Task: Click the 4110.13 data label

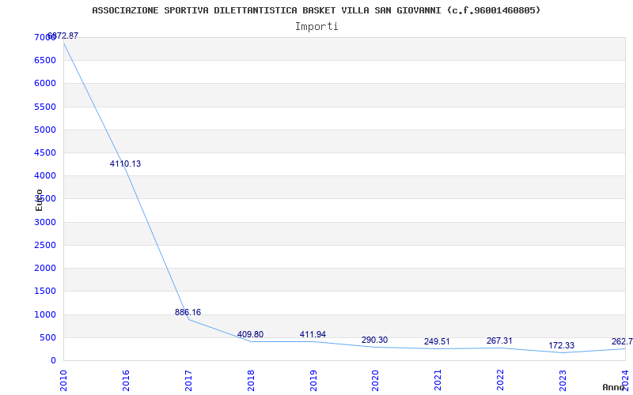Action: [125, 164]
